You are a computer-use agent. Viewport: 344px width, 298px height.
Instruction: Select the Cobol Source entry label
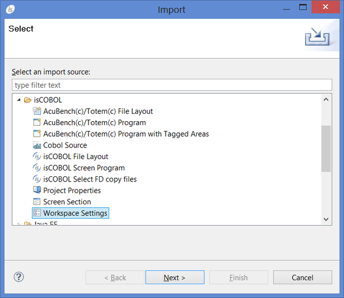pyautogui.click(x=65, y=145)
